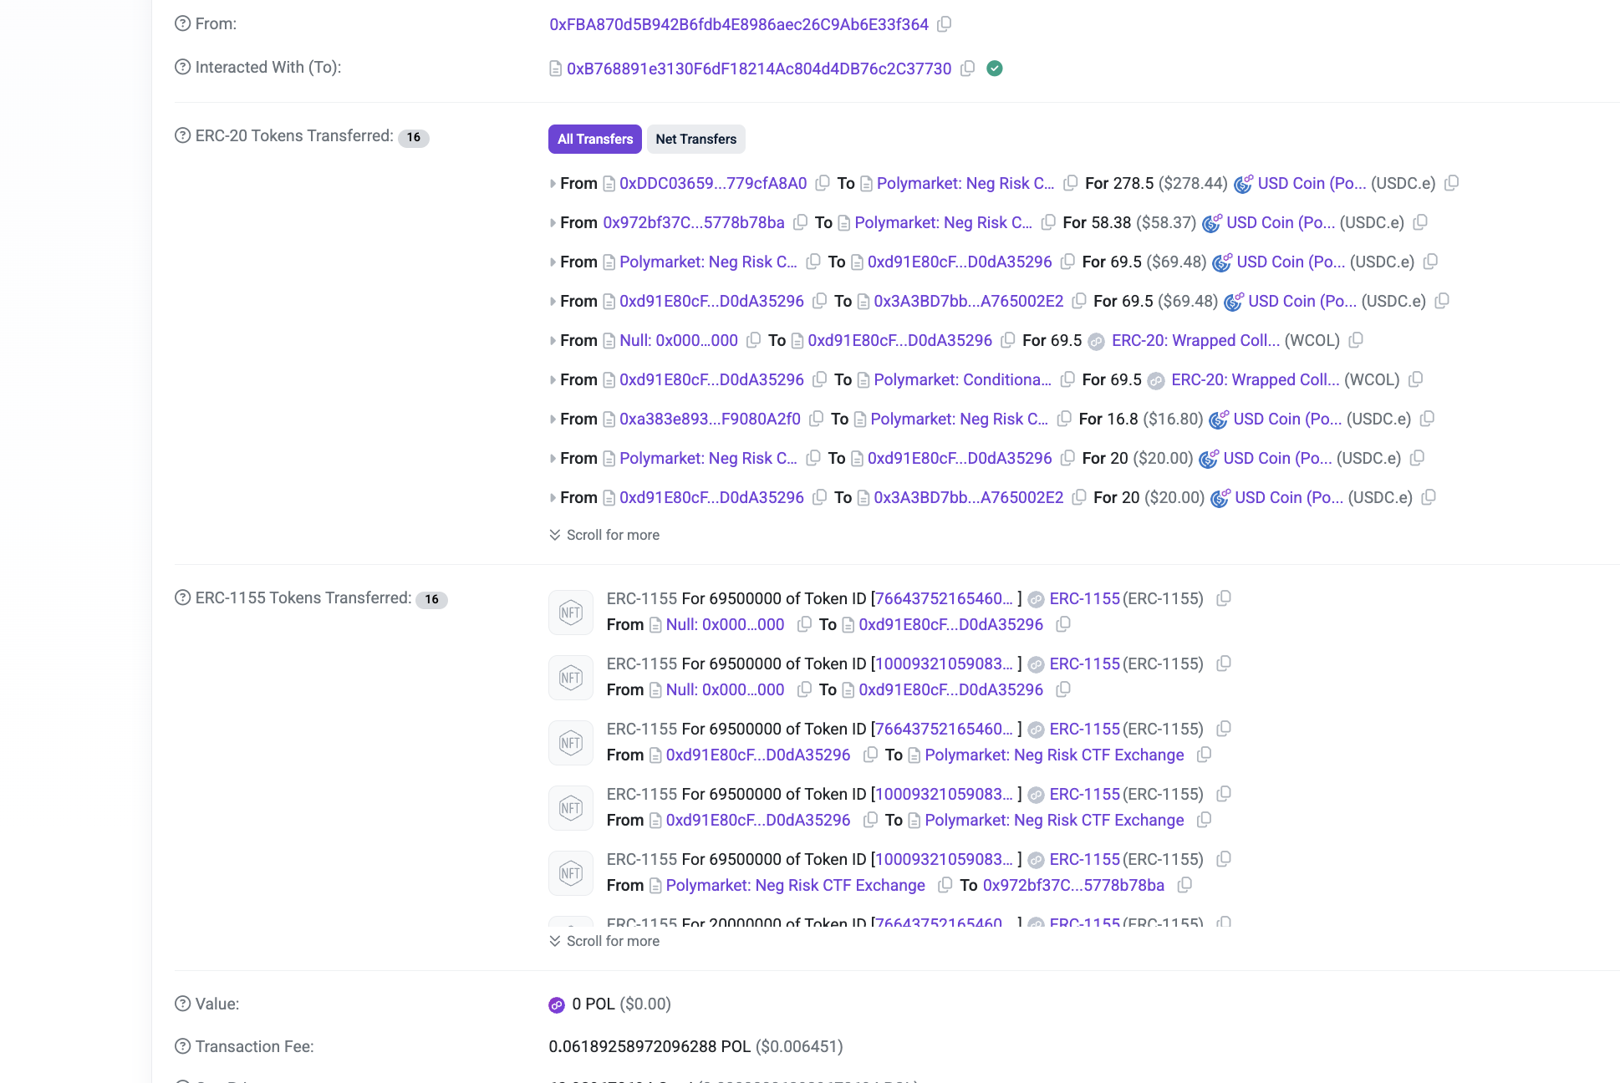
Task: Click help icon beside ERC-20 Tokens Transferred
Action: (182, 135)
